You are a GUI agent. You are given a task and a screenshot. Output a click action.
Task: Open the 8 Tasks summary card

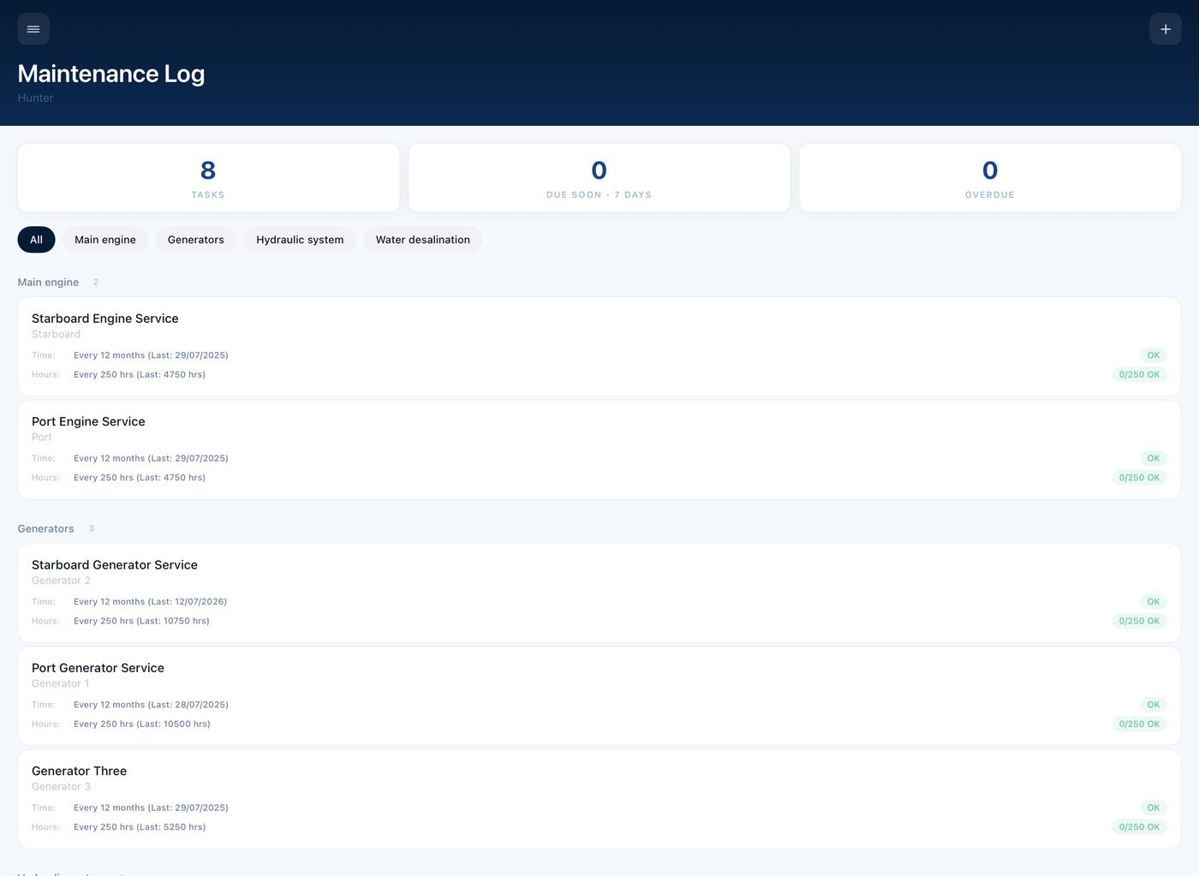(208, 178)
